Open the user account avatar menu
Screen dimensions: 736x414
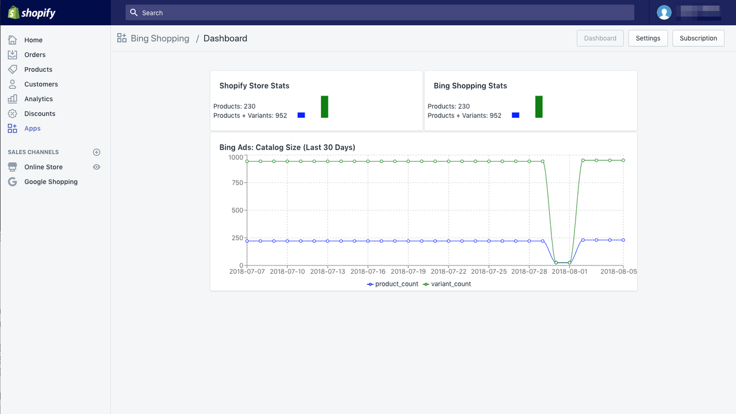click(x=664, y=13)
